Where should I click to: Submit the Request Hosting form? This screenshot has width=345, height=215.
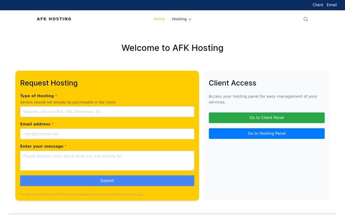coord(107,181)
